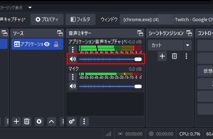Viewport: 213px width, 139px height.
Task: Open the フィルタ button
Action: [81, 19]
